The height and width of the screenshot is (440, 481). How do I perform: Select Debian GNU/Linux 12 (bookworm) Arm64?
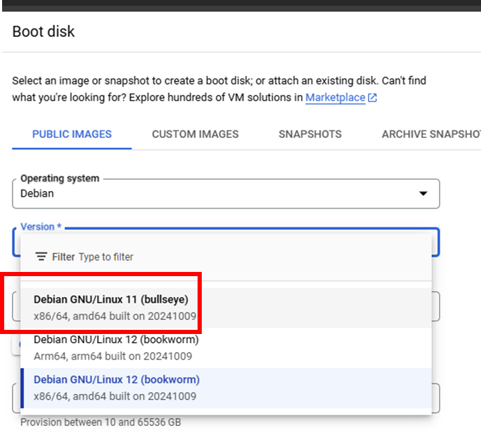point(225,348)
